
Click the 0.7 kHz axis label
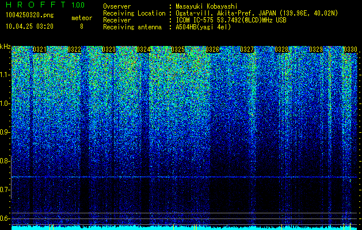(x=5, y=190)
